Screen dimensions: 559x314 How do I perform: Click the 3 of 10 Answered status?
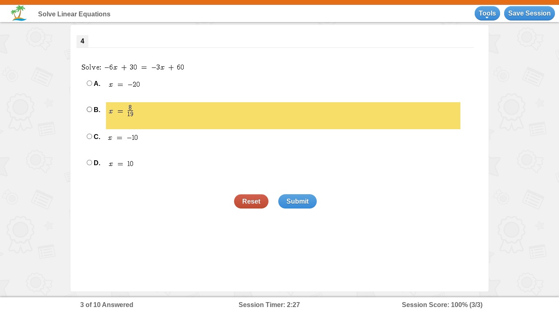pyautogui.click(x=107, y=305)
